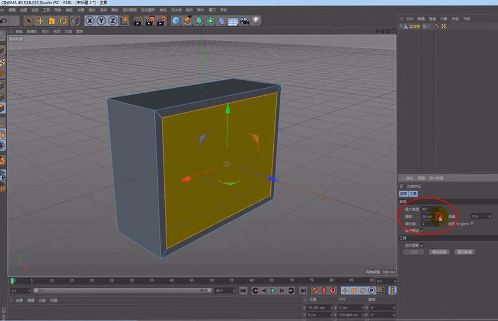The image size is (498, 321).
Task: Open the 窗口 menu in menu bar
Action: click(211, 10)
